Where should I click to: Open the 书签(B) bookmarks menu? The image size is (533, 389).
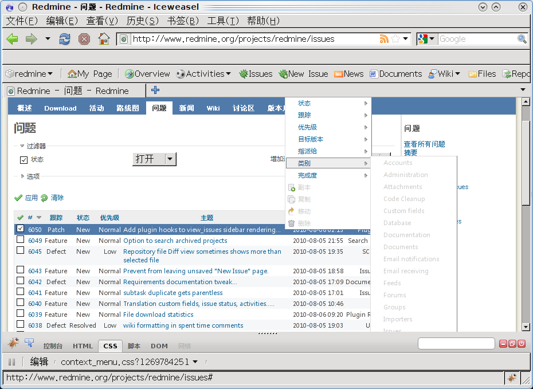[183, 21]
